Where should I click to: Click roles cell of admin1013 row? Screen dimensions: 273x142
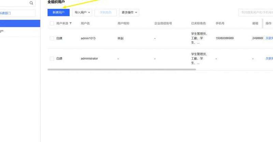(x=199, y=38)
